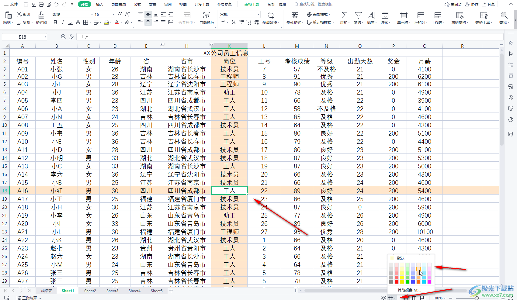The height and width of the screenshot is (300, 517).
Task: Add a new sheet with the plus icon
Action: click(x=171, y=291)
